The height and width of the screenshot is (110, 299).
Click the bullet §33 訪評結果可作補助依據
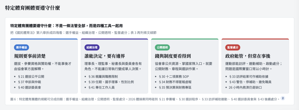coord(249,77)
